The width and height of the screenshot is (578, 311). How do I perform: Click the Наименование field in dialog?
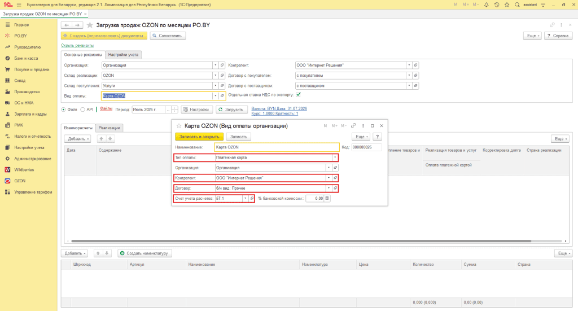point(277,147)
